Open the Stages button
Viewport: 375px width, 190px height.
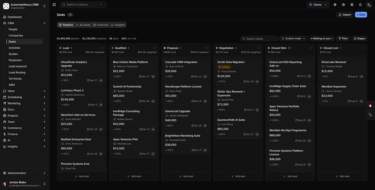click(360, 38)
